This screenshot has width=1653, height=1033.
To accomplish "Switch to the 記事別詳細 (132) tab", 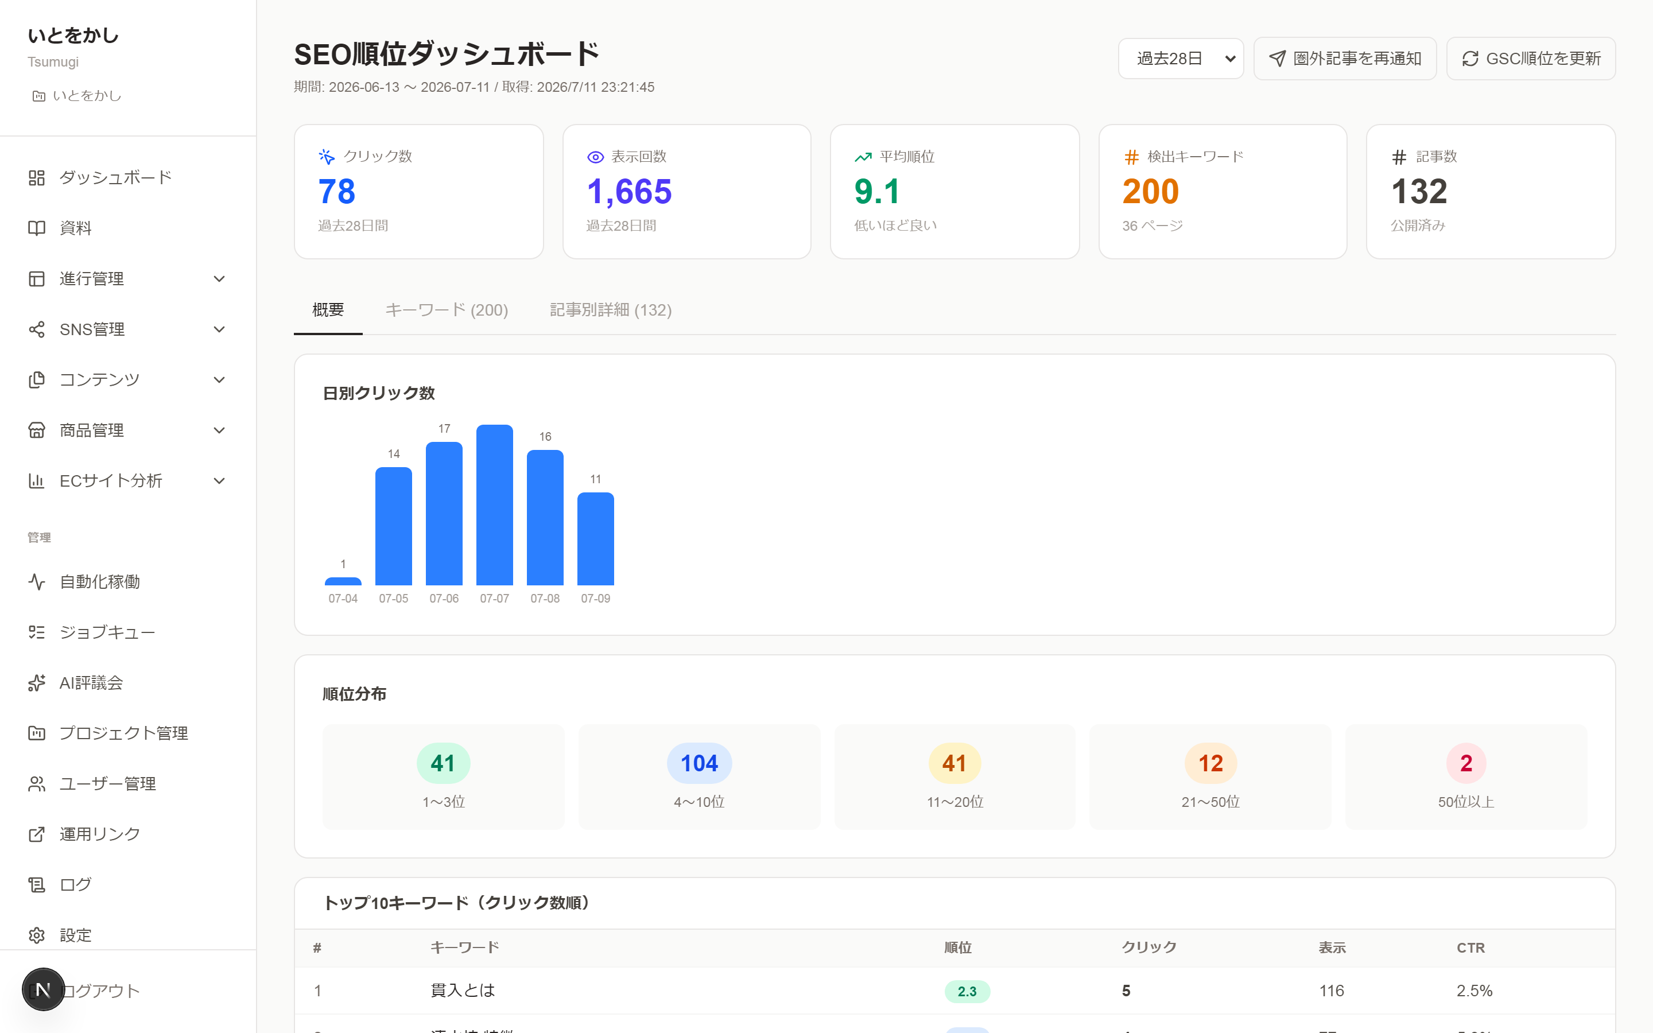I will pos(611,310).
